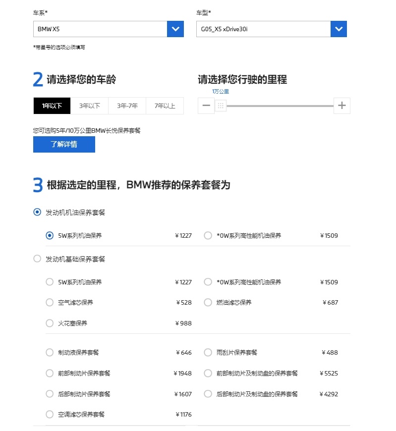Click the 了解详情 button

(64, 144)
